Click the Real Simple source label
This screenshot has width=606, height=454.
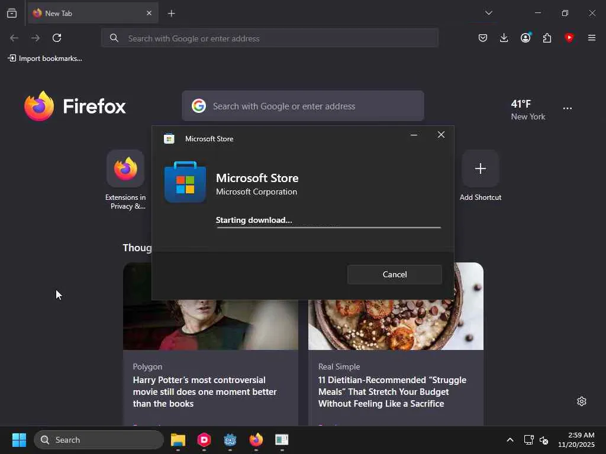point(339,367)
